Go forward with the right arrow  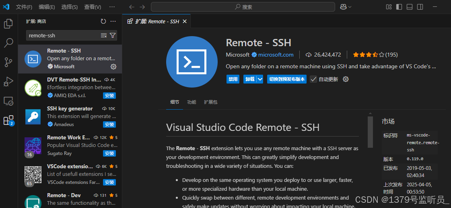click(142, 7)
